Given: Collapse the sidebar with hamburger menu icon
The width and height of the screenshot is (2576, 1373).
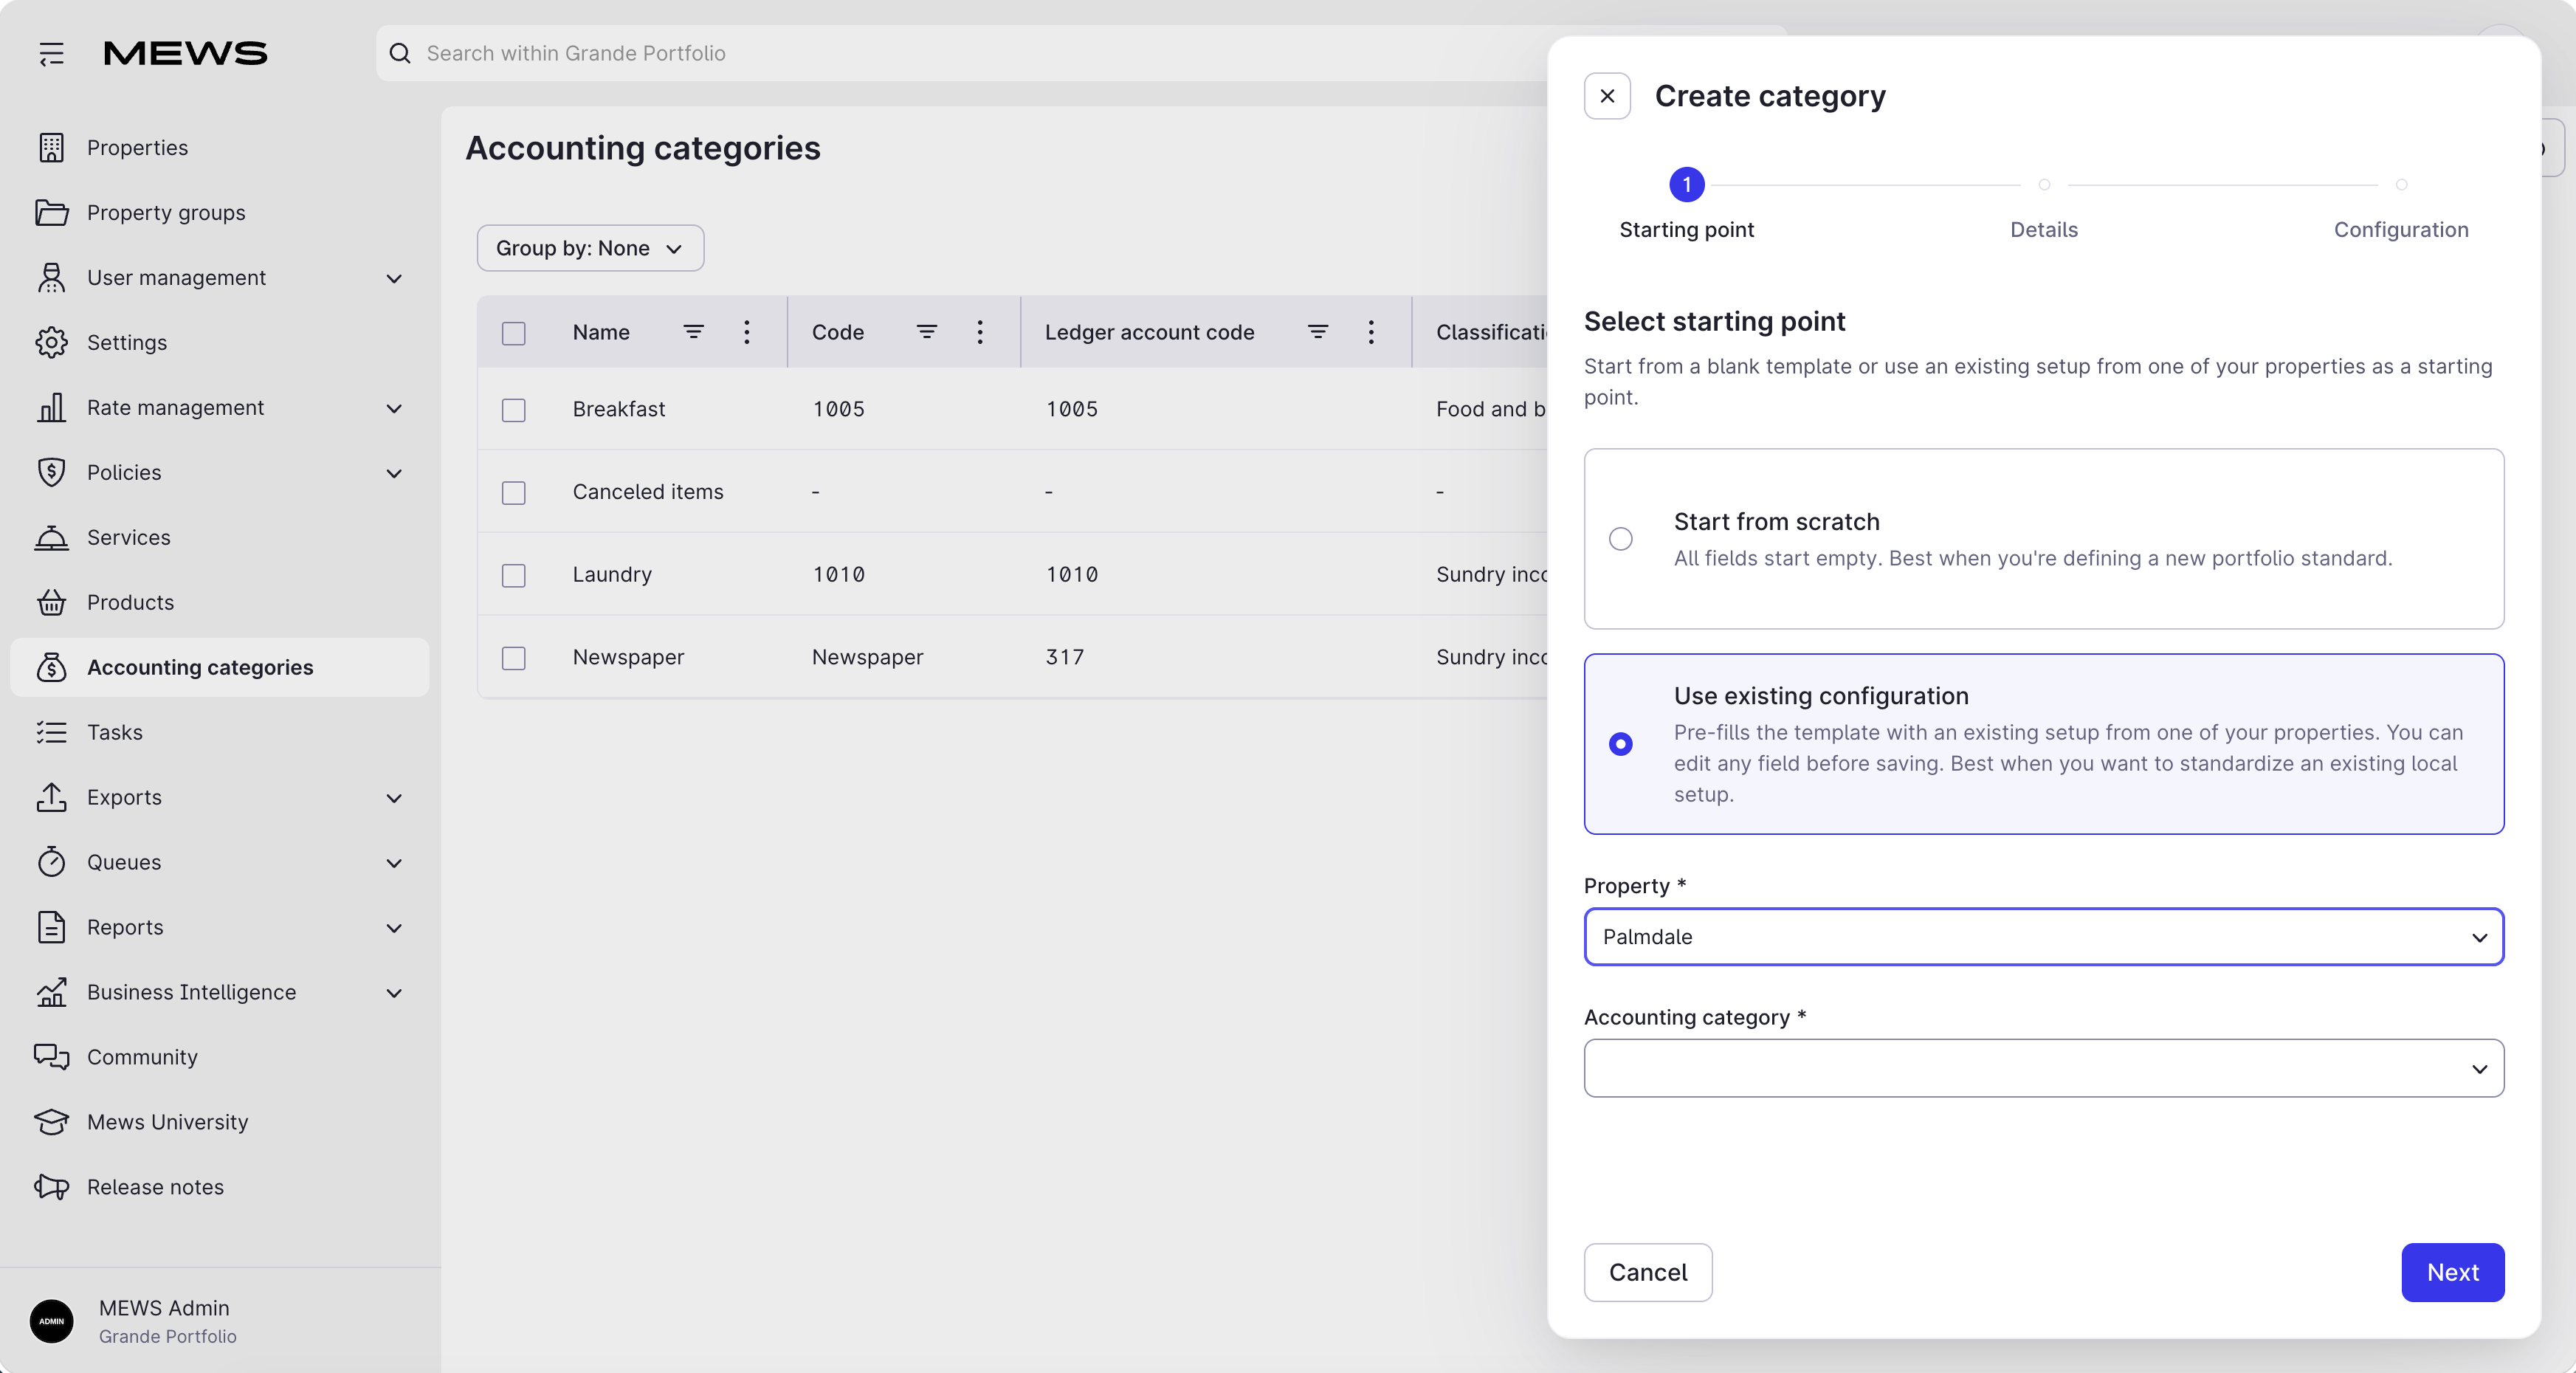Looking at the screenshot, I should tap(51, 53).
